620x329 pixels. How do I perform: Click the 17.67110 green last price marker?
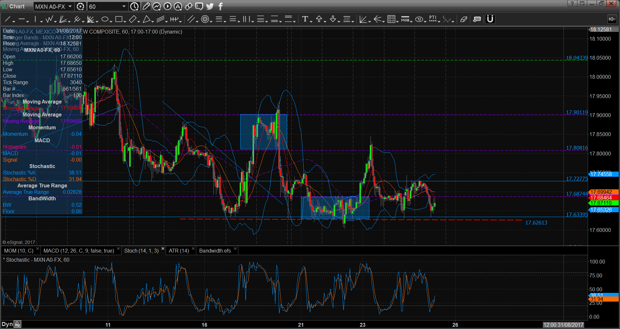604,203
